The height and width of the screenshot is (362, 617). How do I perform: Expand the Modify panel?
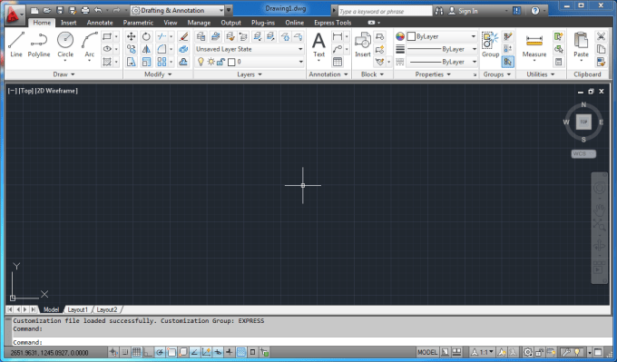[158, 74]
